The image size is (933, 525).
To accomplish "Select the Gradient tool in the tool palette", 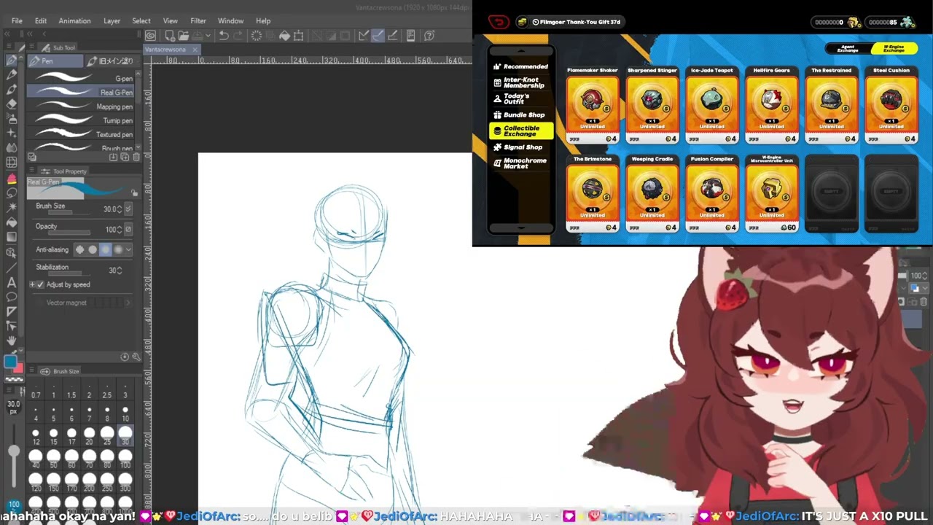I will [12, 237].
